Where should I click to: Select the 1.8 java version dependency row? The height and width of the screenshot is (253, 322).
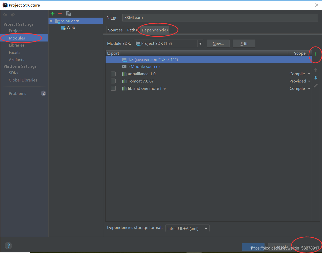pyautogui.click(x=209, y=60)
